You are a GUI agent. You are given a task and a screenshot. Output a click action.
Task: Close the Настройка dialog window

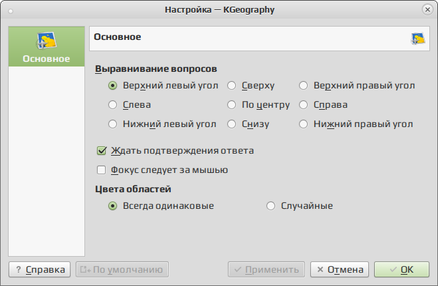tap(427, 10)
